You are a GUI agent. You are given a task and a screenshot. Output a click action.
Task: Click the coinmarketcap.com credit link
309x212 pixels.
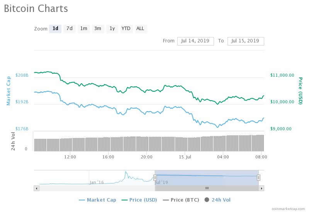tap(288, 209)
